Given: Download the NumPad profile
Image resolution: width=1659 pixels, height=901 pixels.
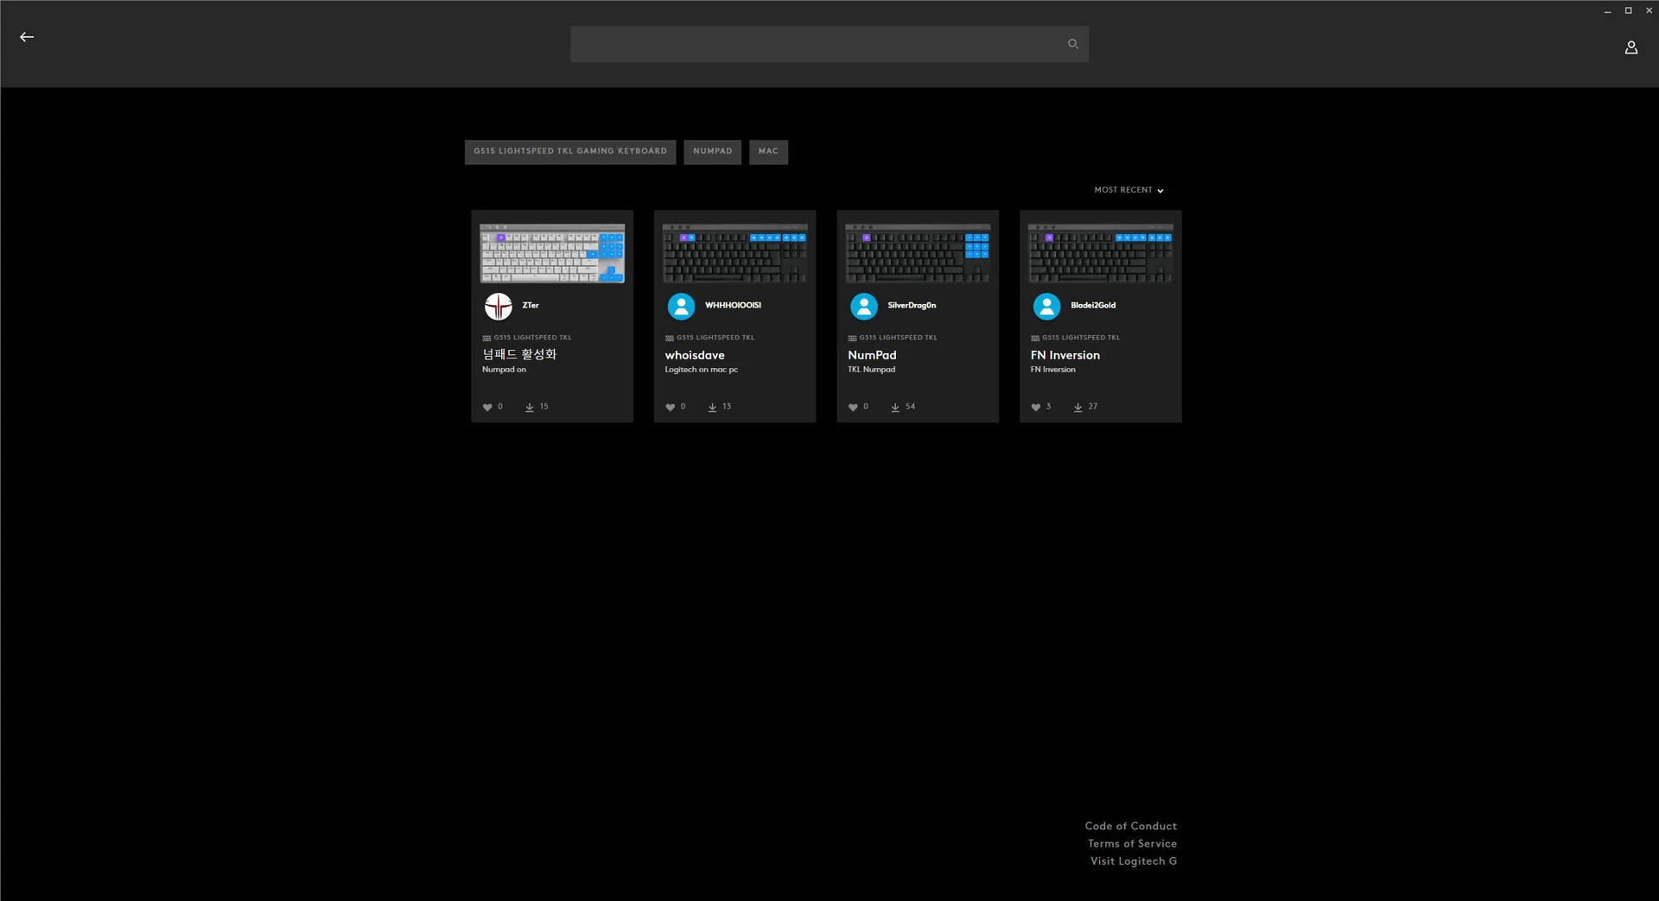Looking at the screenshot, I should (x=895, y=407).
